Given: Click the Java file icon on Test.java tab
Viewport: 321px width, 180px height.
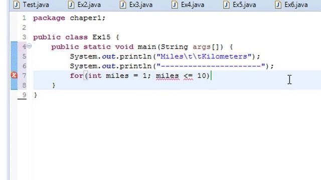Looking at the screenshot, I should 17,4.
